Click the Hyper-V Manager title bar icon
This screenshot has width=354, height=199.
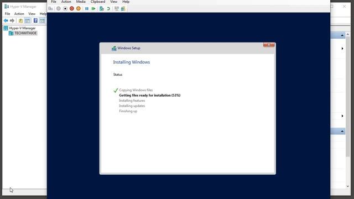7,7
